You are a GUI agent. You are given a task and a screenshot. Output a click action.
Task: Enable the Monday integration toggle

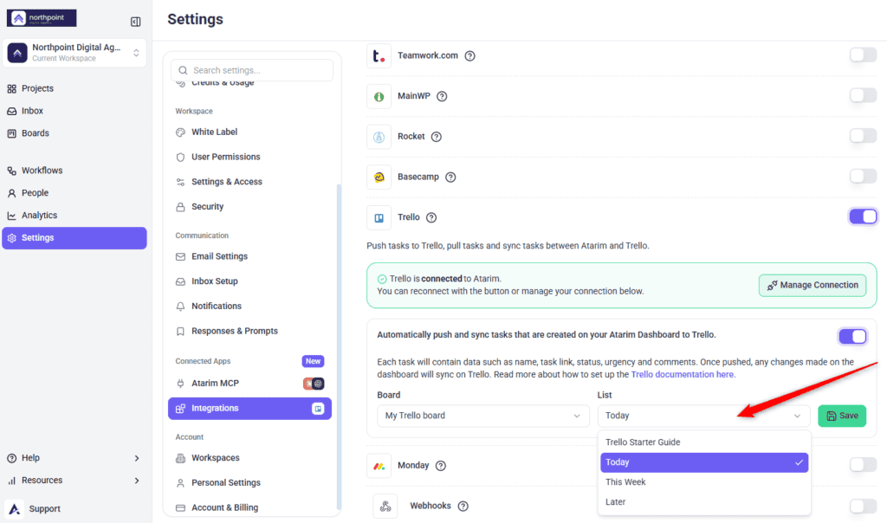point(864,465)
